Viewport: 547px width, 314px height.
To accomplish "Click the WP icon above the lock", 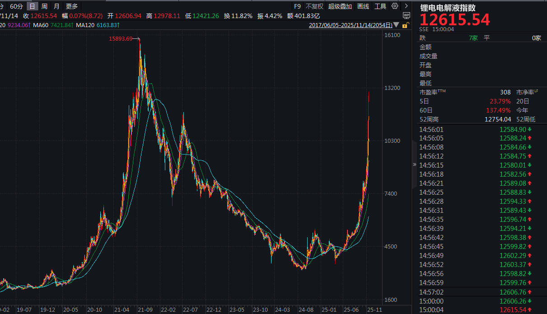I will pyautogui.click(x=406, y=16).
